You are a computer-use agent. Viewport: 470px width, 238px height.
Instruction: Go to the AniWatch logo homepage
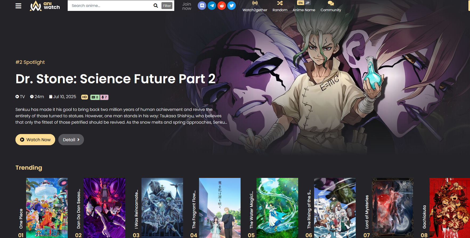(45, 6)
